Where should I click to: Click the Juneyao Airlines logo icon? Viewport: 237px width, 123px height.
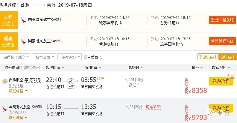[5, 81]
